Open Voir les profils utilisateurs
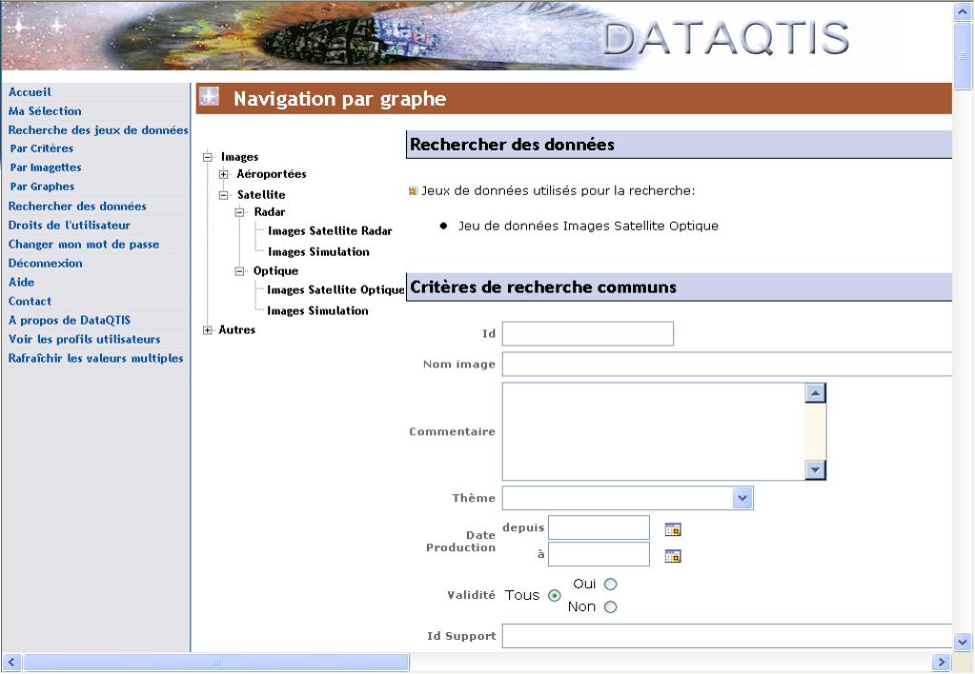 84,339
